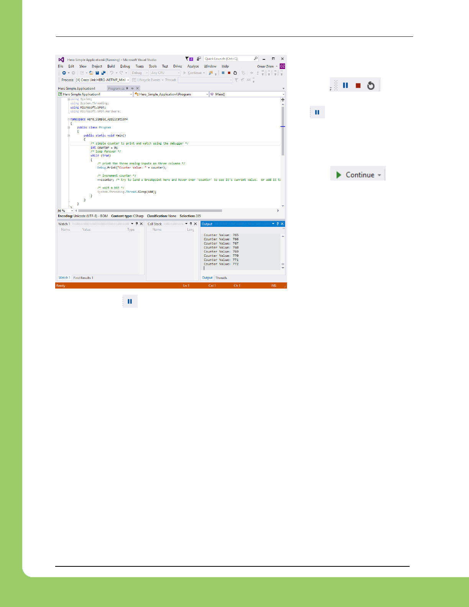Open the Process dropdown showing Cross Link HERO
This screenshot has width=469, height=607.
[x=102, y=80]
